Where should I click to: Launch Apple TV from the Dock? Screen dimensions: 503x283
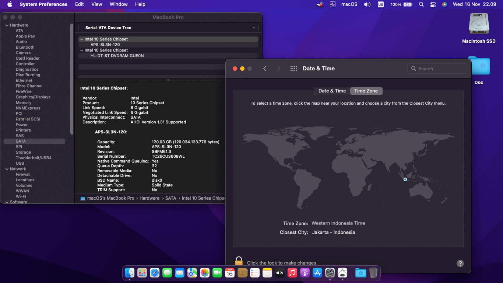(280, 273)
